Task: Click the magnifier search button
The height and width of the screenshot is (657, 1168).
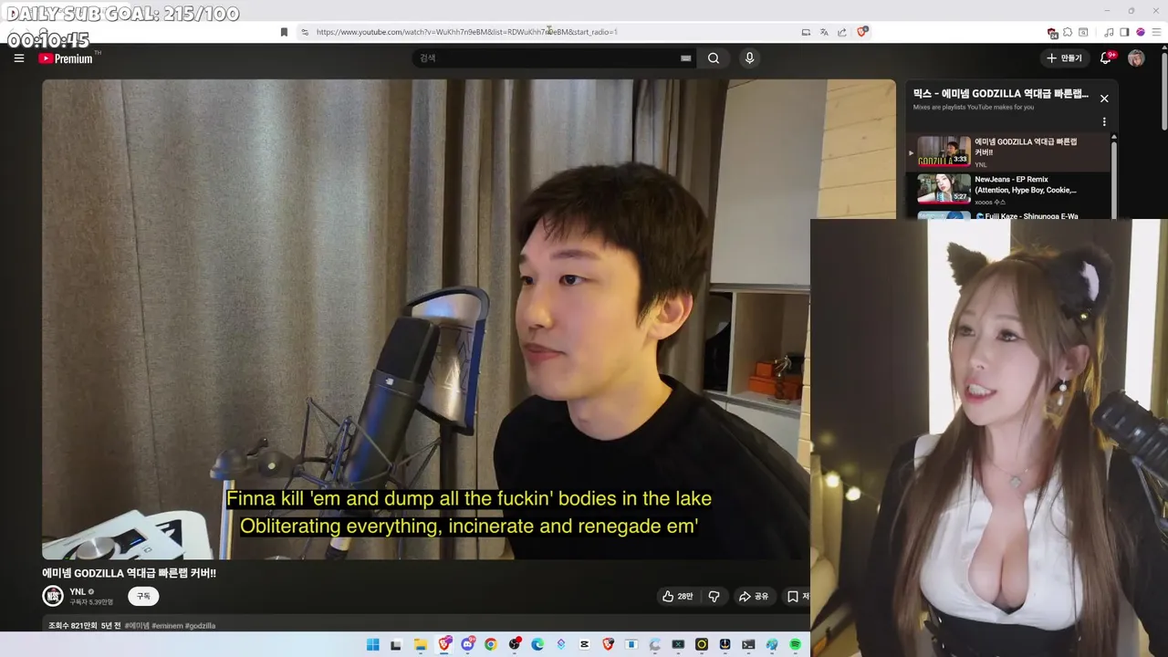Action: point(714,58)
